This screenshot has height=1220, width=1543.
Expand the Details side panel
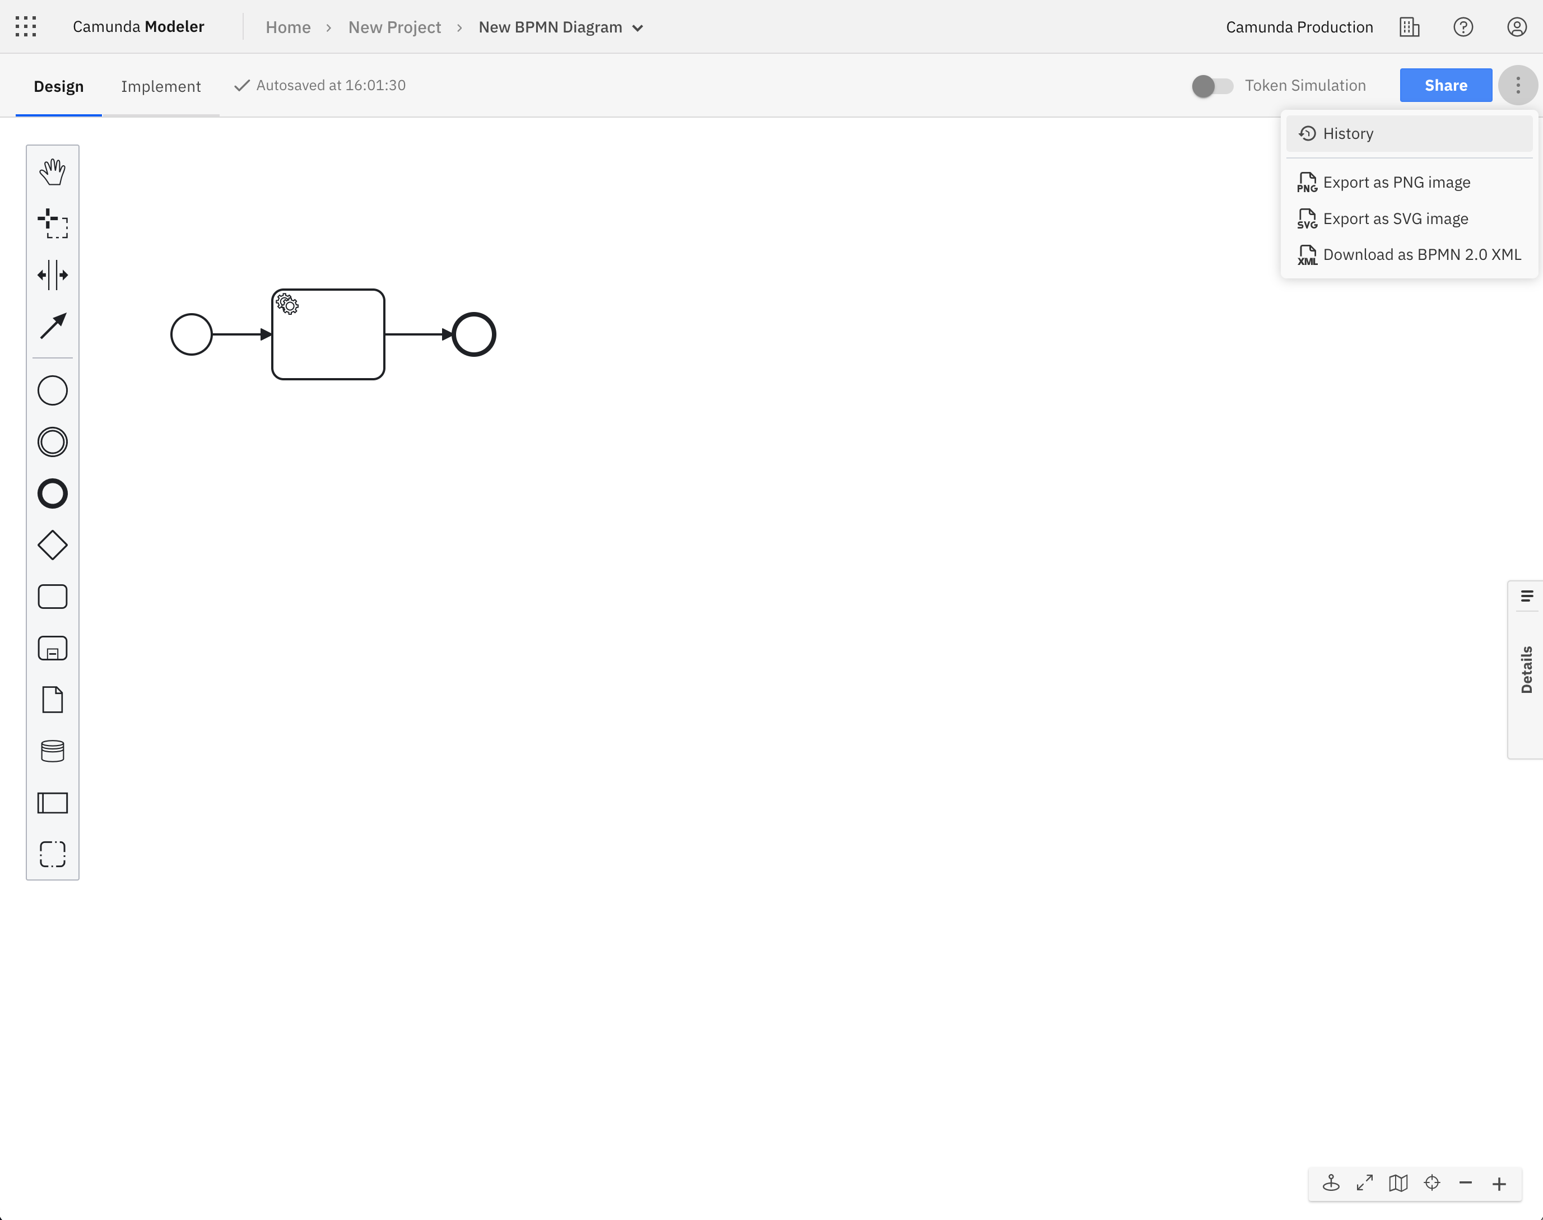(1526, 669)
